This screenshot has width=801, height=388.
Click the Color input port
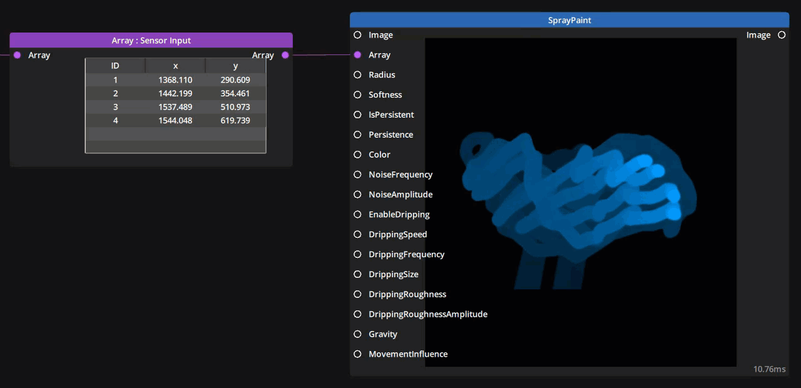[x=357, y=155]
